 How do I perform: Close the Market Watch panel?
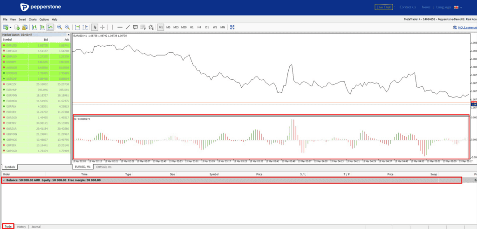69,35
